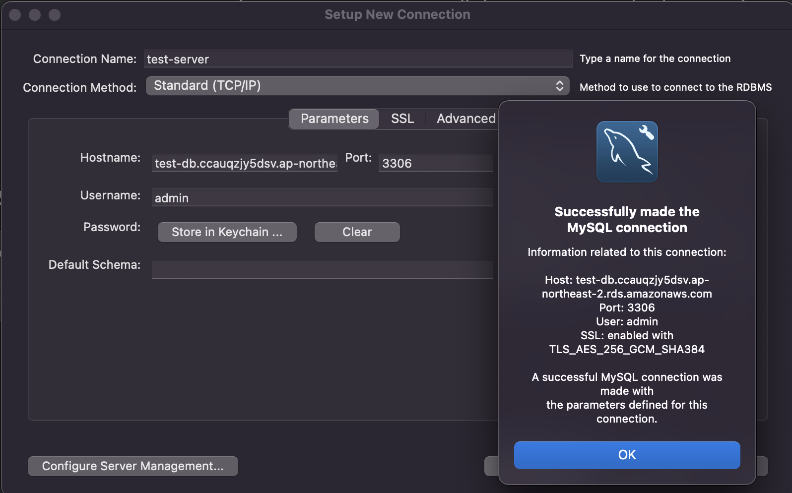Switch to the Parameters tab
Viewport: 792px width, 493px height.
point(334,119)
